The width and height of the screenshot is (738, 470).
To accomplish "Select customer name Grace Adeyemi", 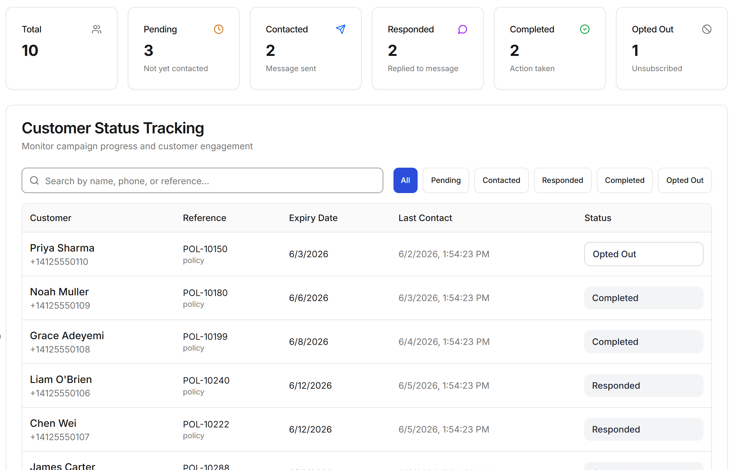I will click(x=67, y=336).
